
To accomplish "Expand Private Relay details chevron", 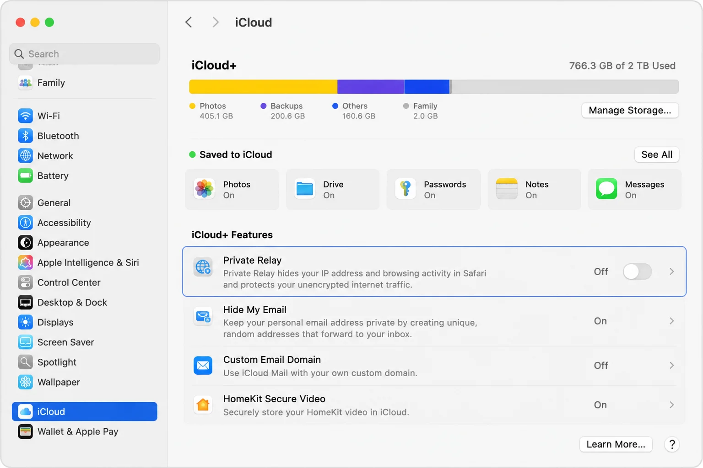I will pos(672,271).
